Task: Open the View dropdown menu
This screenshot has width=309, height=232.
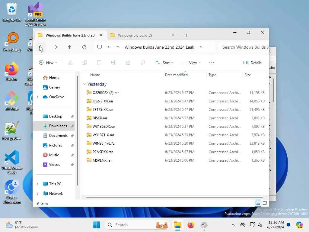Action: 191,63
